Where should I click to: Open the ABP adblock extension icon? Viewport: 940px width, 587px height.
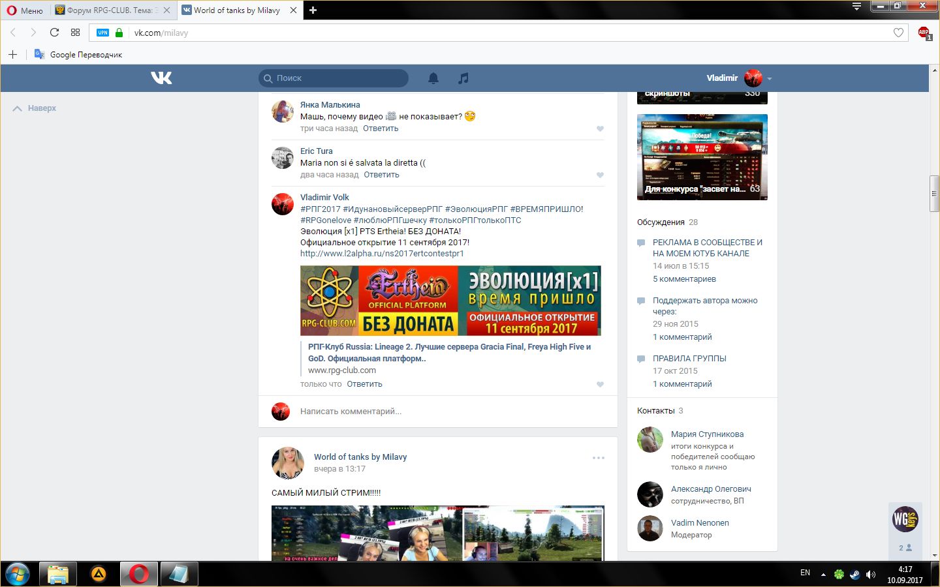point(924,33)
